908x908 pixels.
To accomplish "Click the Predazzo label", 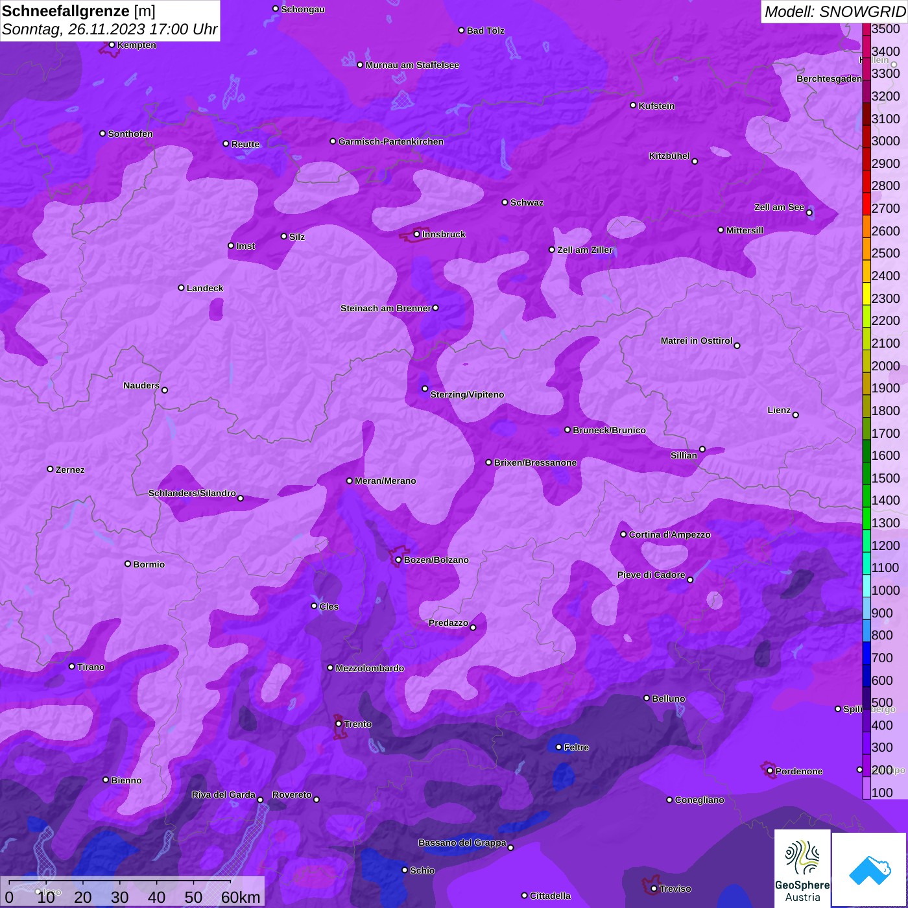I will [448, 623].
